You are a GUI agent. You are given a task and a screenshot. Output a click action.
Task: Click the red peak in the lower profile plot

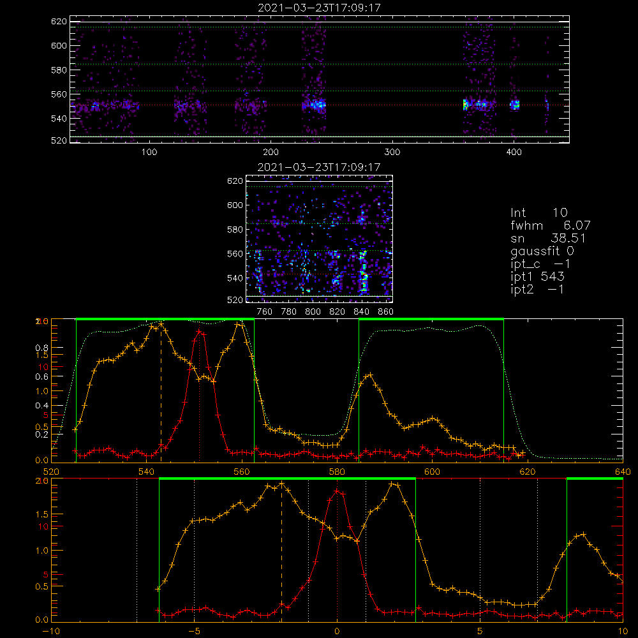(x=337, y=492)
